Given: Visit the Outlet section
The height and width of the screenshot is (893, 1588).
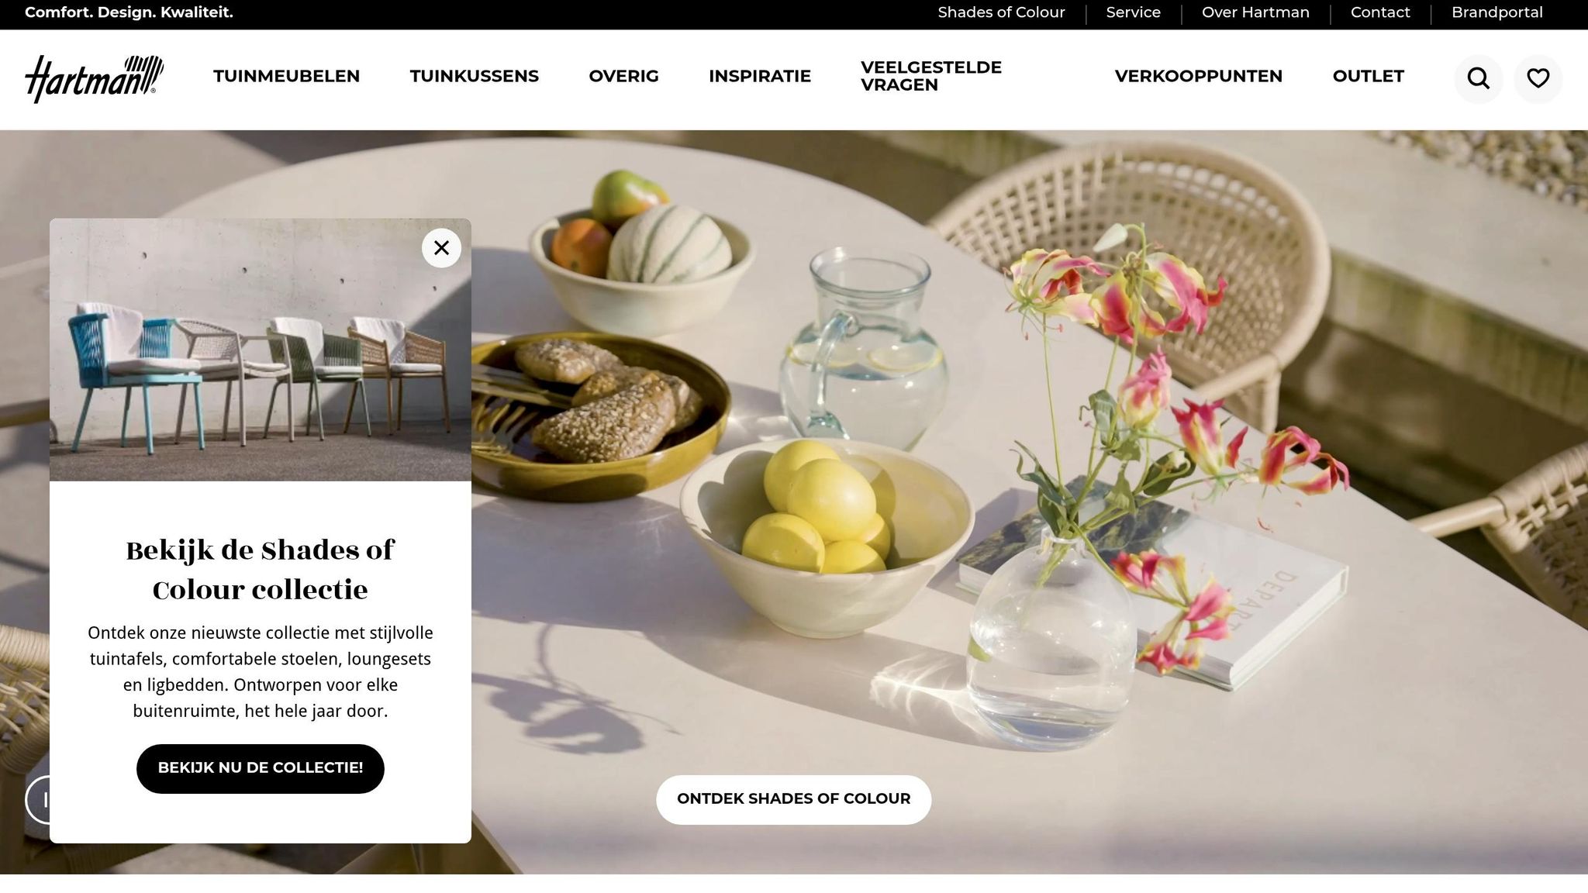Looking at the screenshot, I should pyautogui.click(x=1368, y=76).
